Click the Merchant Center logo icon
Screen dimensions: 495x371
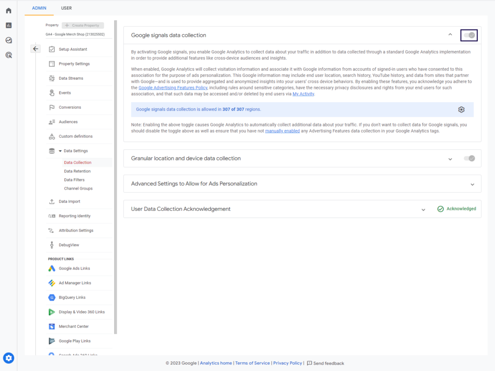52,326
